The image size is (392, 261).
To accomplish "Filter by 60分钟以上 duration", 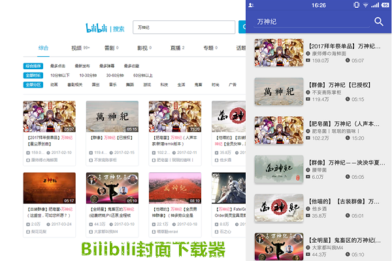I will pos(142,76).
